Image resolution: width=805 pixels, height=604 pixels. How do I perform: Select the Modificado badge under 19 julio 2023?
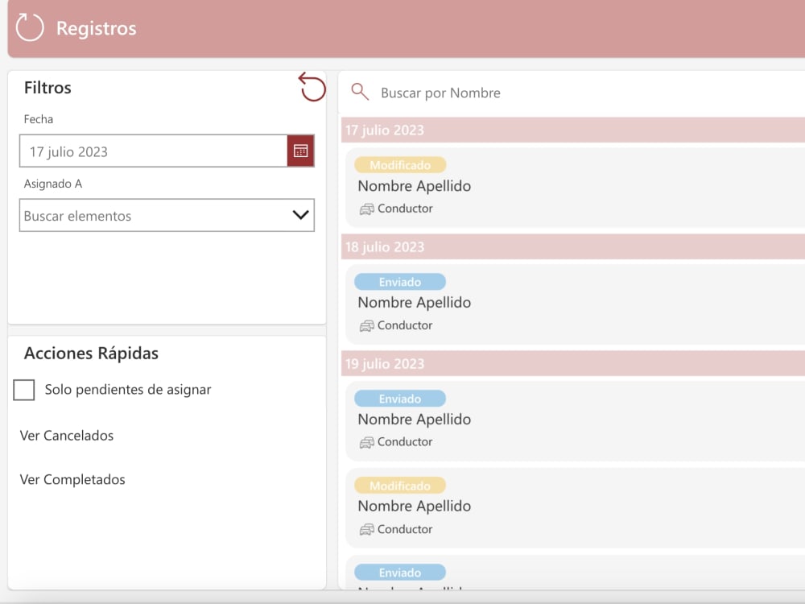point(400,486)
